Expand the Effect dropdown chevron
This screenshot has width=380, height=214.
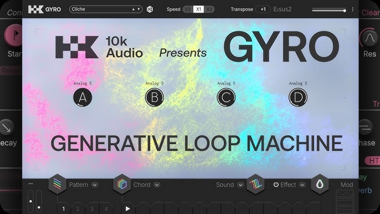(x=302, y=185)
